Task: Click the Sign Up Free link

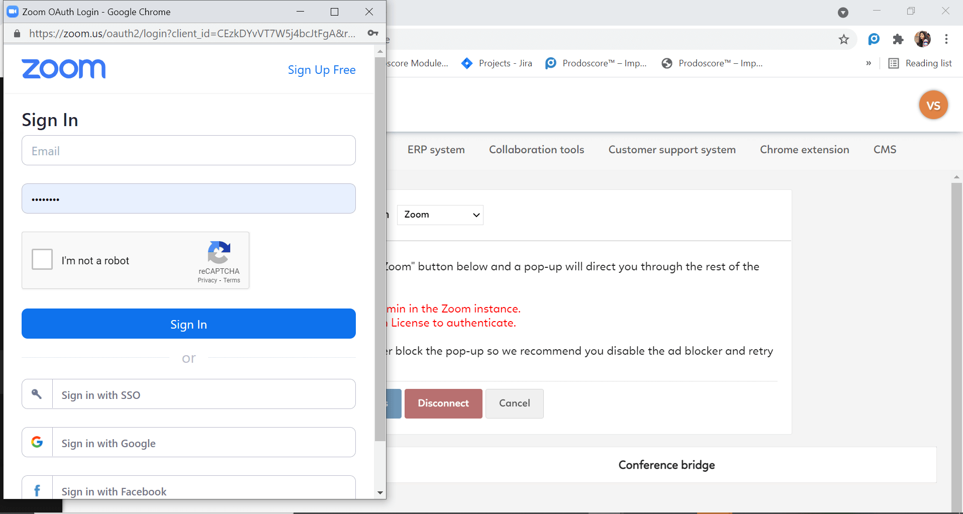Action: point(322,70)
